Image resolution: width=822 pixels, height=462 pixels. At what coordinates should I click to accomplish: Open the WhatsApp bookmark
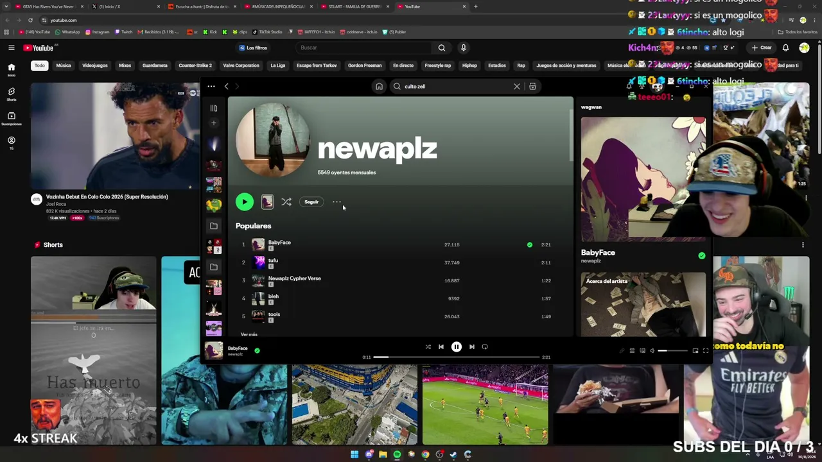(x=67, y=32)
